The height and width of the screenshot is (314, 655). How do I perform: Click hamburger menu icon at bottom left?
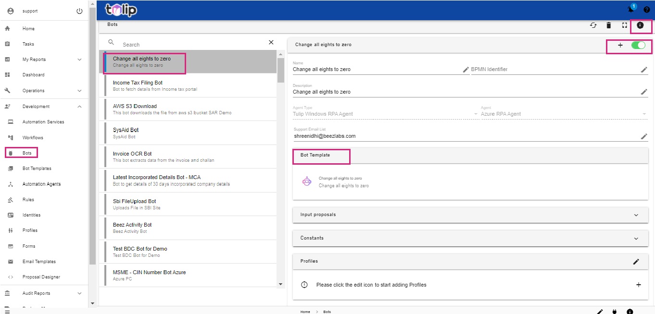click(x=7, y=312)
